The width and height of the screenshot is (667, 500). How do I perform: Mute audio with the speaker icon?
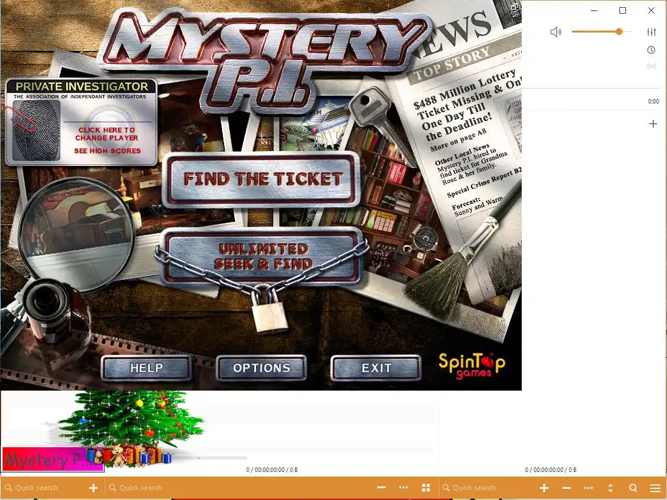556,32
